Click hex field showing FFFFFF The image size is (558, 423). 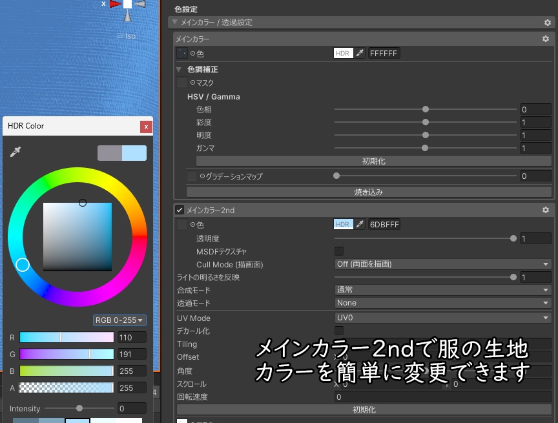[x=384, y=54]
